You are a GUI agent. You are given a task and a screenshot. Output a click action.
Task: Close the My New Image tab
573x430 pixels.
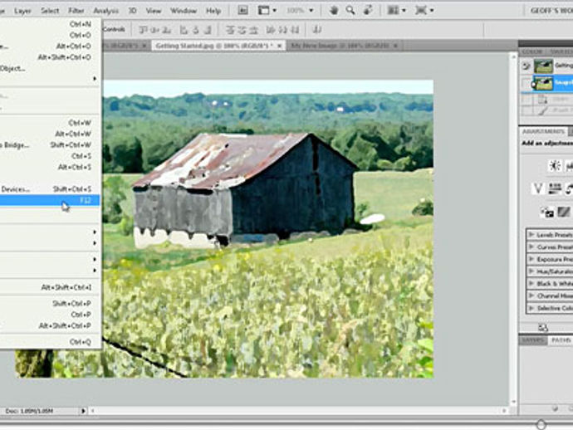[x=395, y=46]
